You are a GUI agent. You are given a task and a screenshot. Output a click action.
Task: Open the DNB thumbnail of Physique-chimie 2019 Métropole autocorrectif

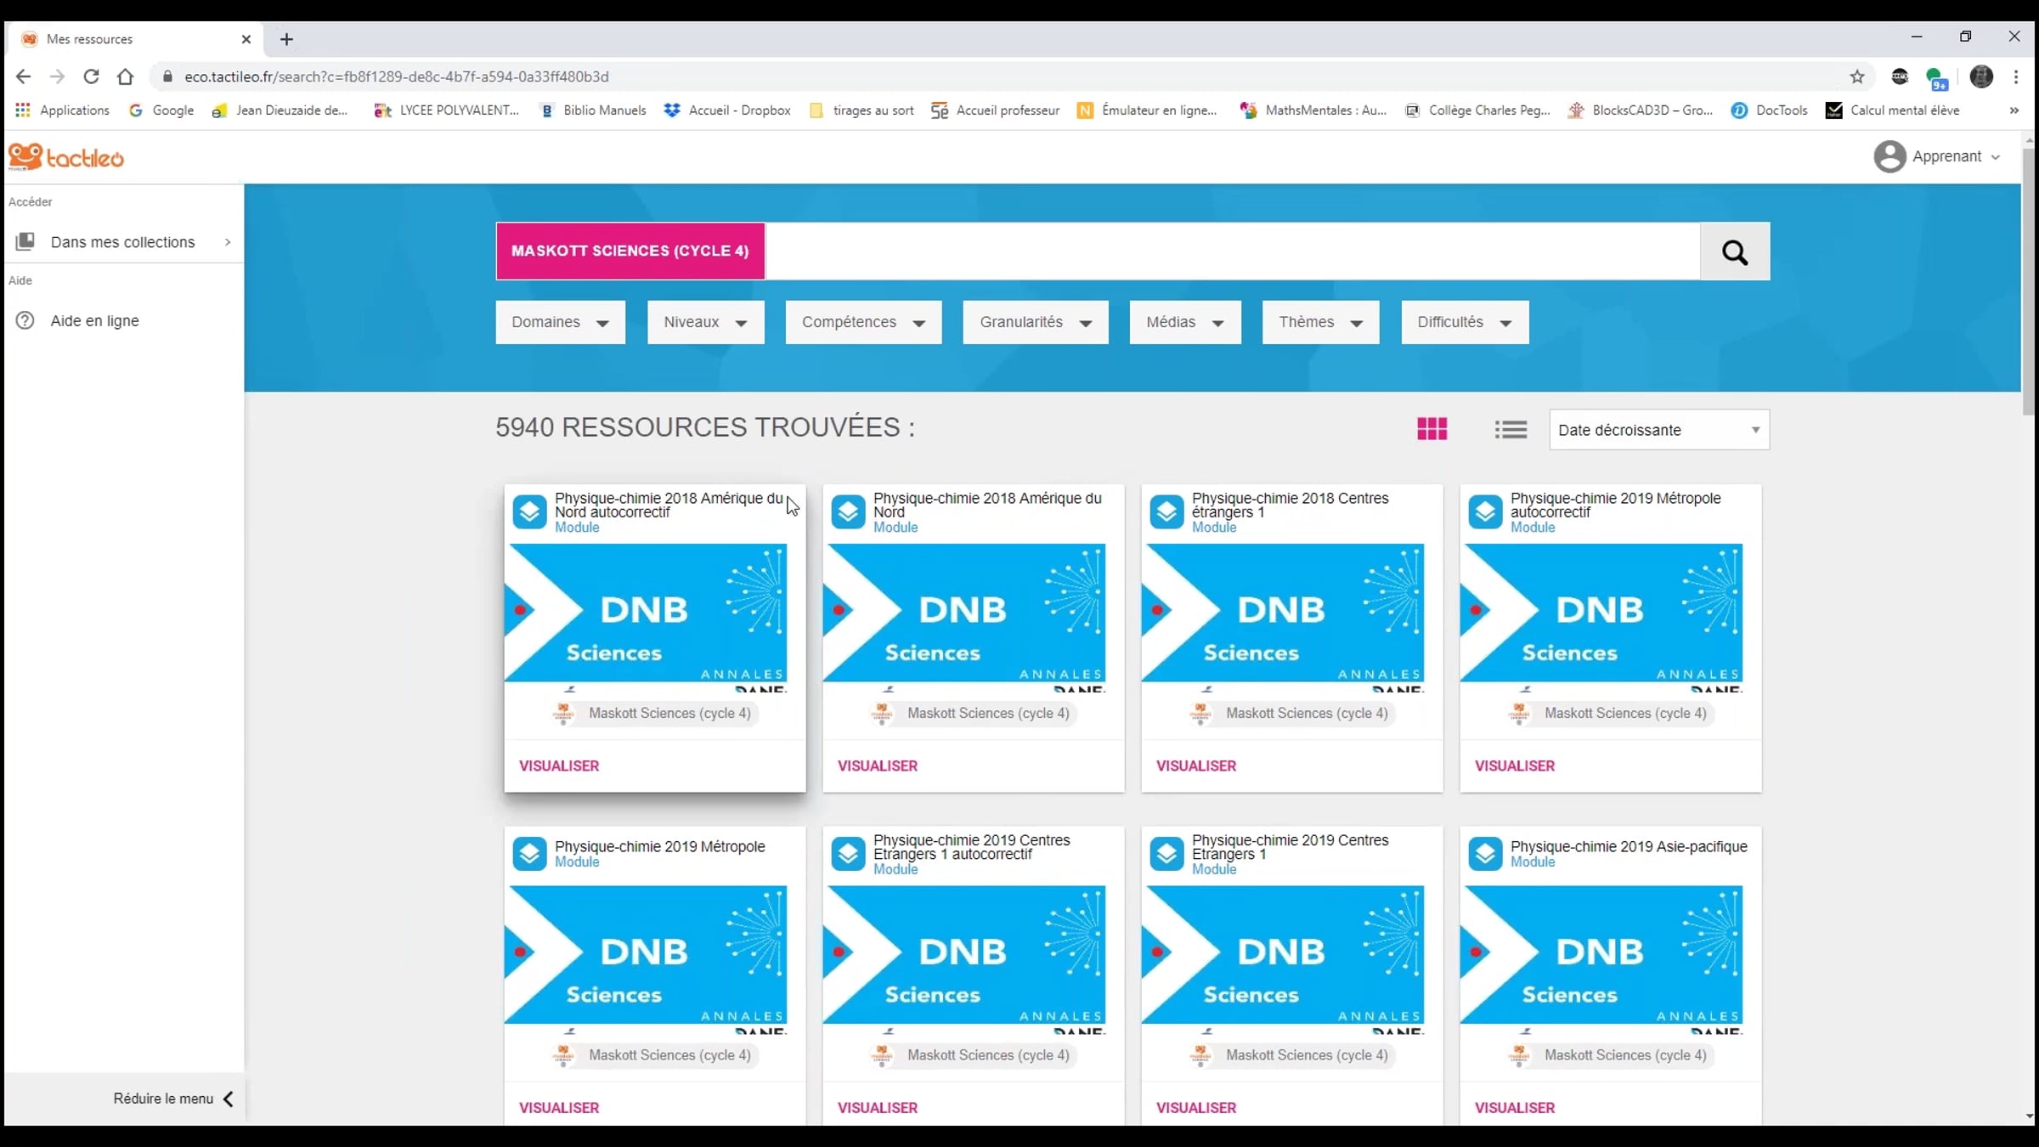(x=1601, y=618)
